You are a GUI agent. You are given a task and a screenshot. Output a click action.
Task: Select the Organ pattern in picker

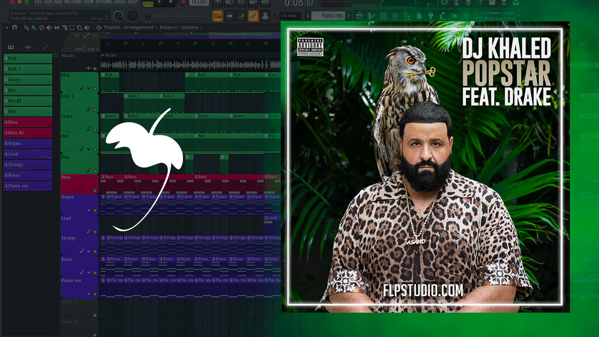28,143
